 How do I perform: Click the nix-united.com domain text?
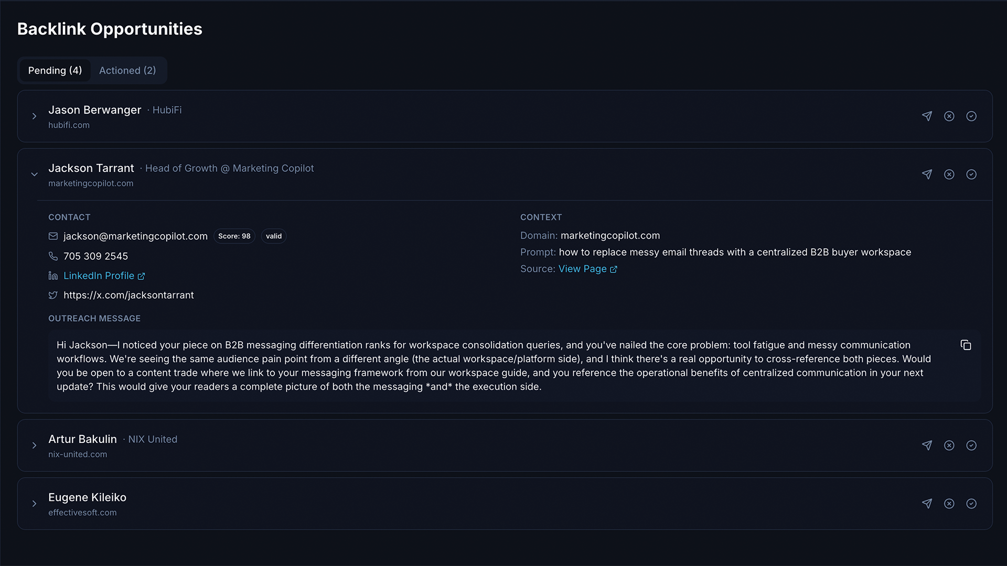click(x=78, y=454)
